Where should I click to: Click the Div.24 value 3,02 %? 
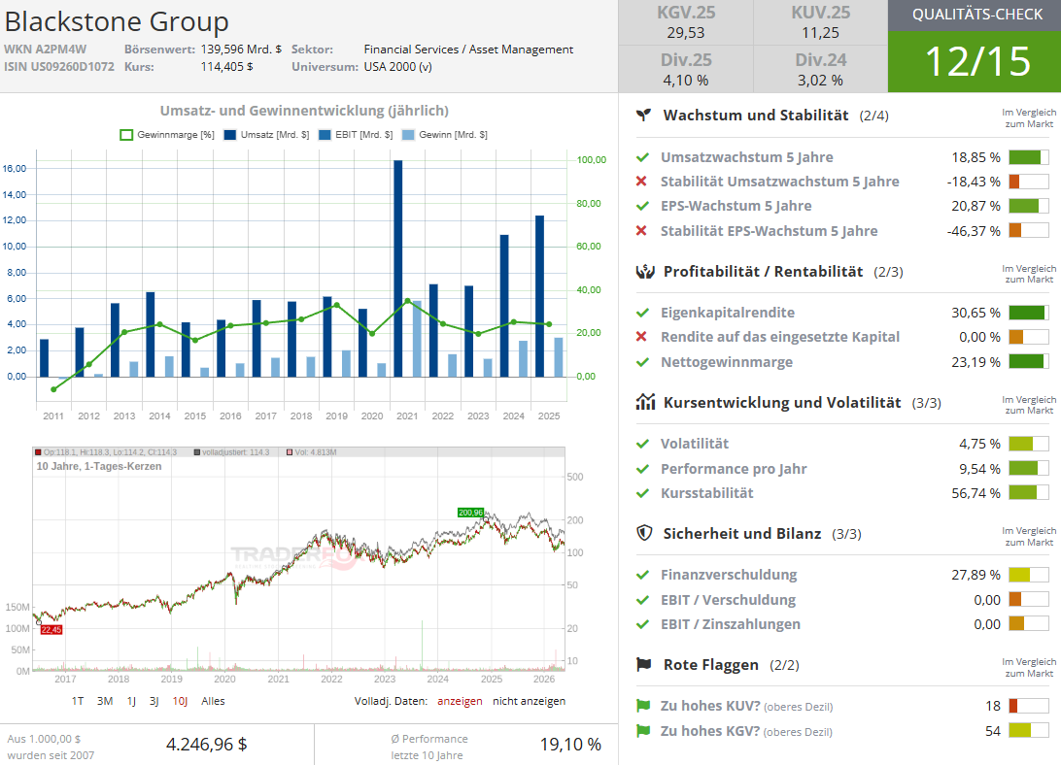[x=820, y=80]
